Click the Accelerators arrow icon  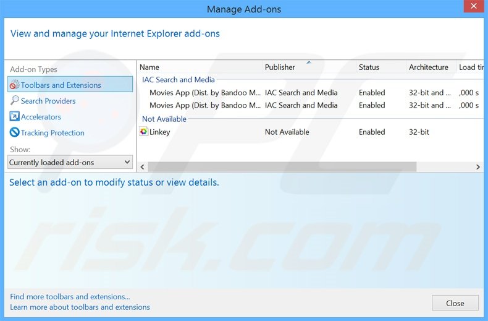[x=14, y=116]
